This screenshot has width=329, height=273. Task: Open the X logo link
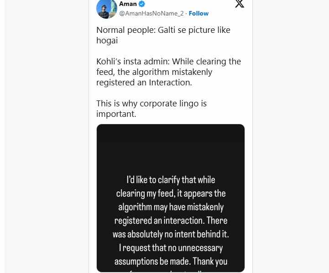point(240,4)
